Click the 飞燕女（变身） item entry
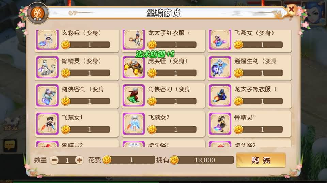Screen dimensions: 327x183 click(x=249, y=41)
